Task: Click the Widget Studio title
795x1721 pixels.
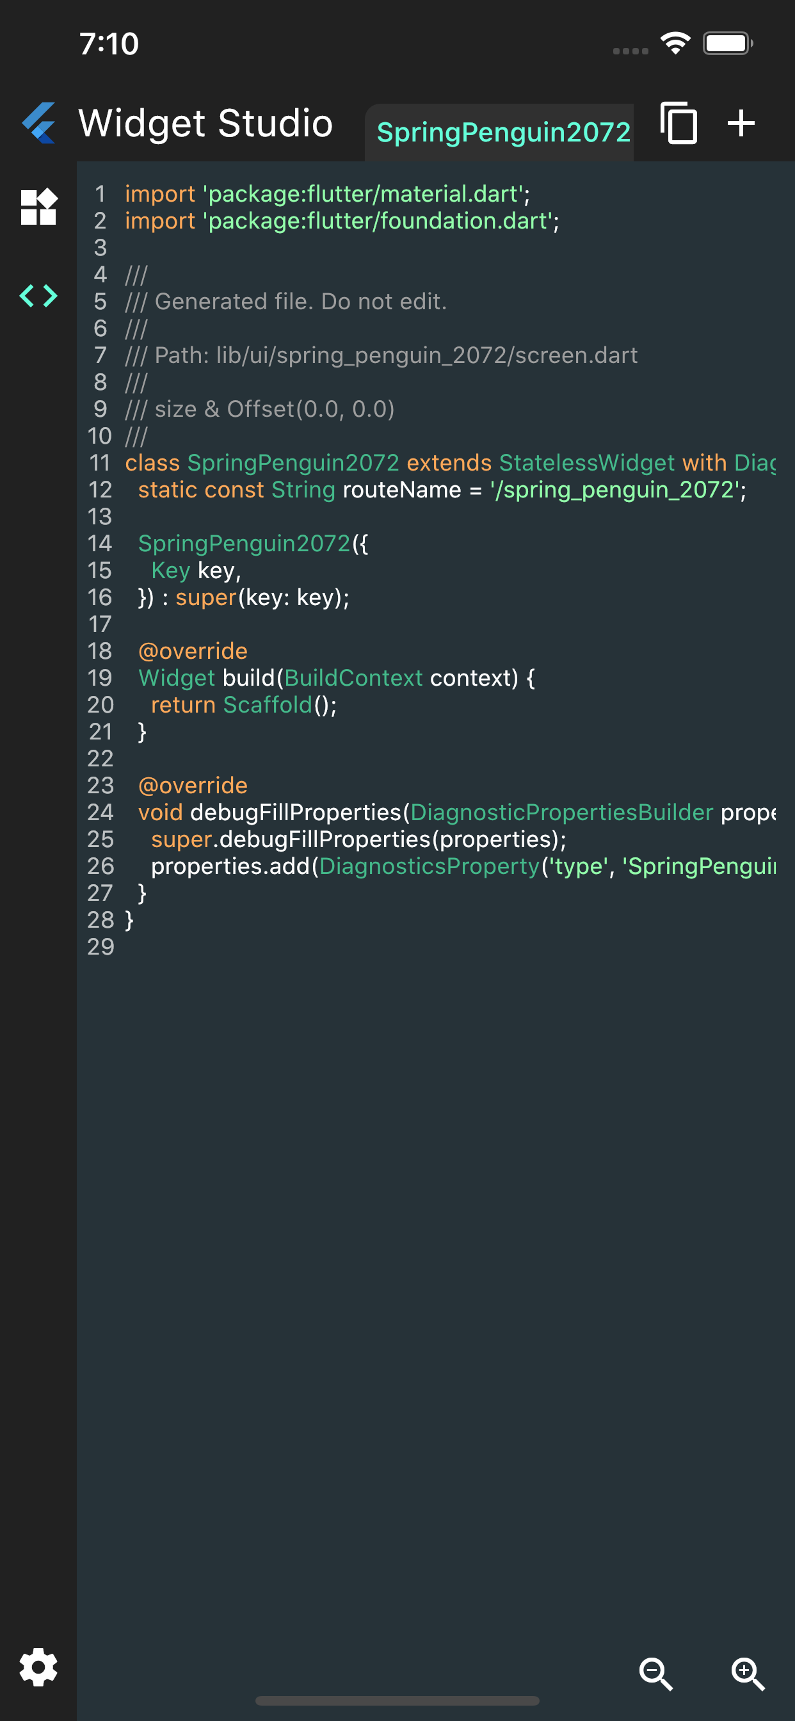Action: pyautogui.click(x=205, y=123)
